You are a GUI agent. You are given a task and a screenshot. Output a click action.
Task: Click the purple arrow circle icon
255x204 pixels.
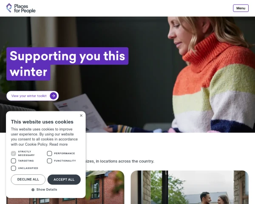(54, 96)
